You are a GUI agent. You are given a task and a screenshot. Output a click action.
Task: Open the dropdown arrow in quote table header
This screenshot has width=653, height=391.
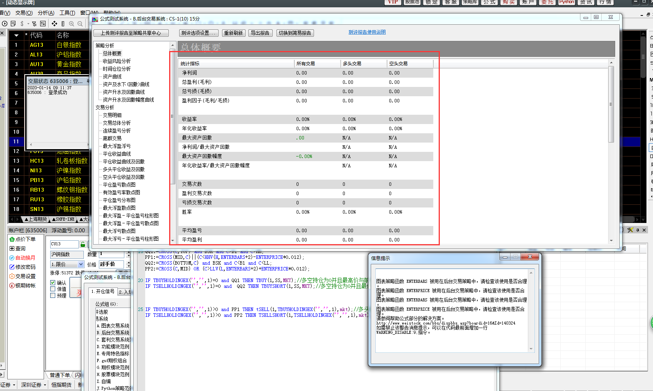(x=16, y=35)
